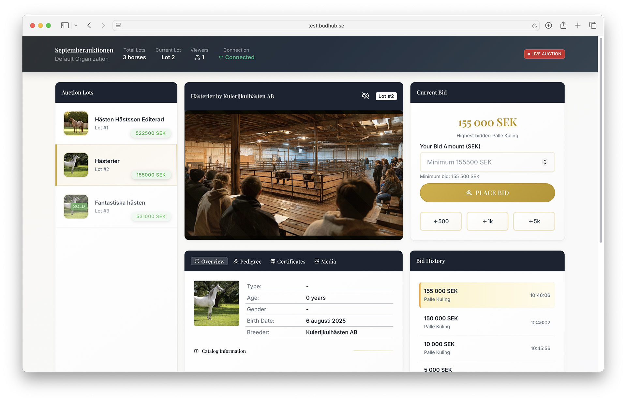Show the tab overview

(593, 25)
